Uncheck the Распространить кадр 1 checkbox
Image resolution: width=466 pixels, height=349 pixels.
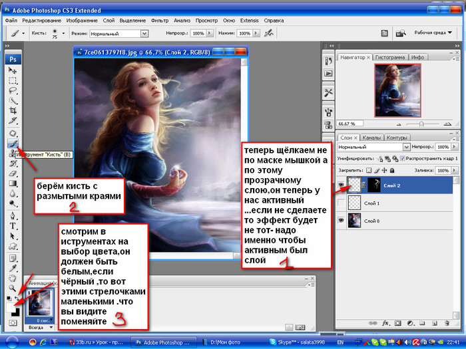click(x=402, y=158)
